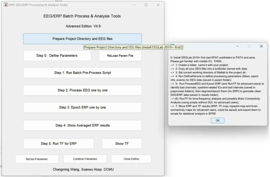This screenshot has height=177, width=270.
Task: Maximize the EPAT main window
Action: pyautogui.click(x=146, y=5)
